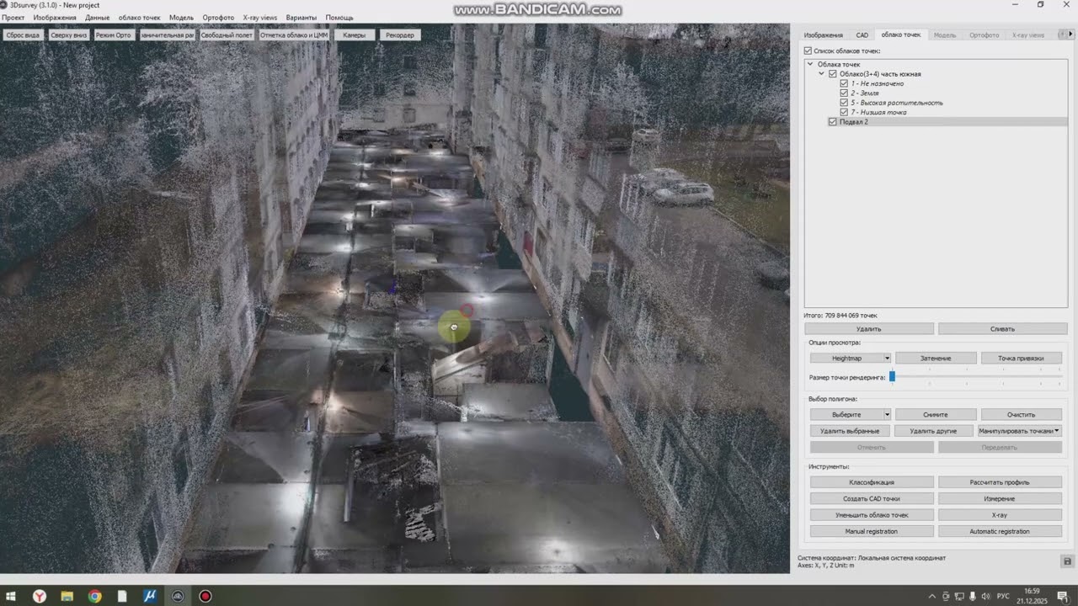Click the 'Рекордер' toolbar button

(x=400, y=35)
